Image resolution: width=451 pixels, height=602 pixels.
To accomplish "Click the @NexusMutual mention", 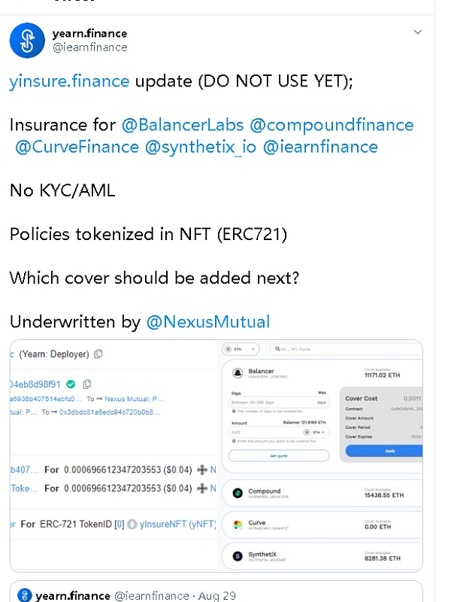I will coord(207,322).
